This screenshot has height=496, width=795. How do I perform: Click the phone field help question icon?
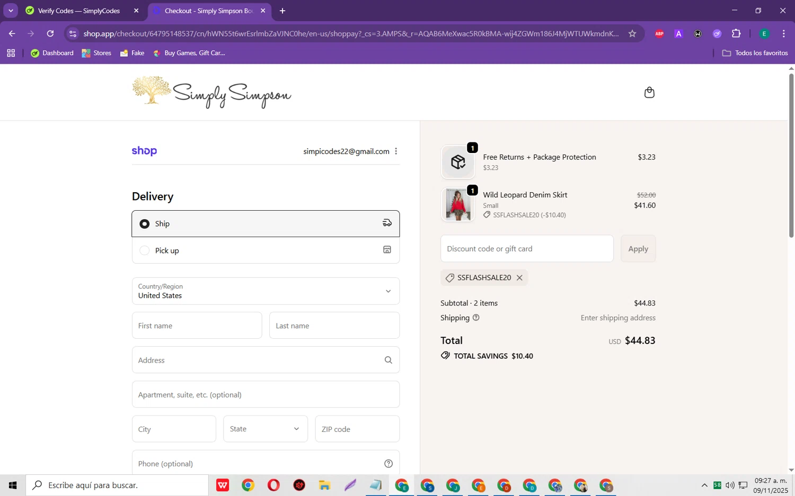click(x=388, y=464)
